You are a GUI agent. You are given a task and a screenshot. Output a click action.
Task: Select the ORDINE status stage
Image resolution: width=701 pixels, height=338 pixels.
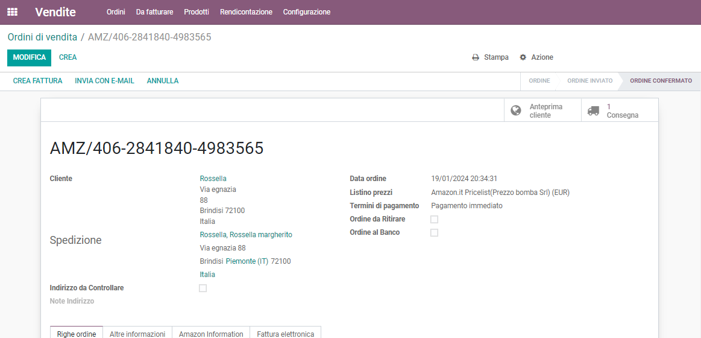pos(539,81)
